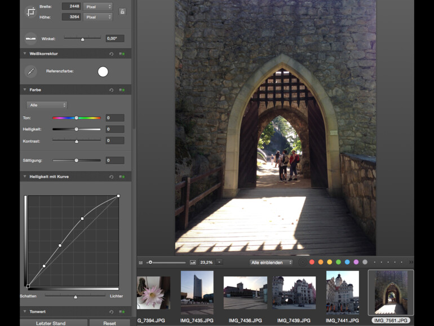
Task: Toggle the Farbe adjustment on/off switch
Action: (x=121, y=90)
